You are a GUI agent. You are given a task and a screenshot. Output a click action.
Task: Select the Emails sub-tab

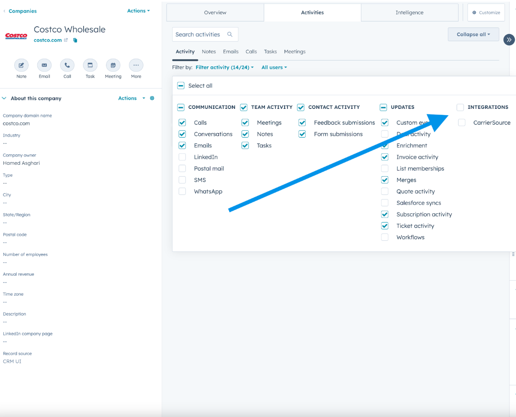(231, 52)
